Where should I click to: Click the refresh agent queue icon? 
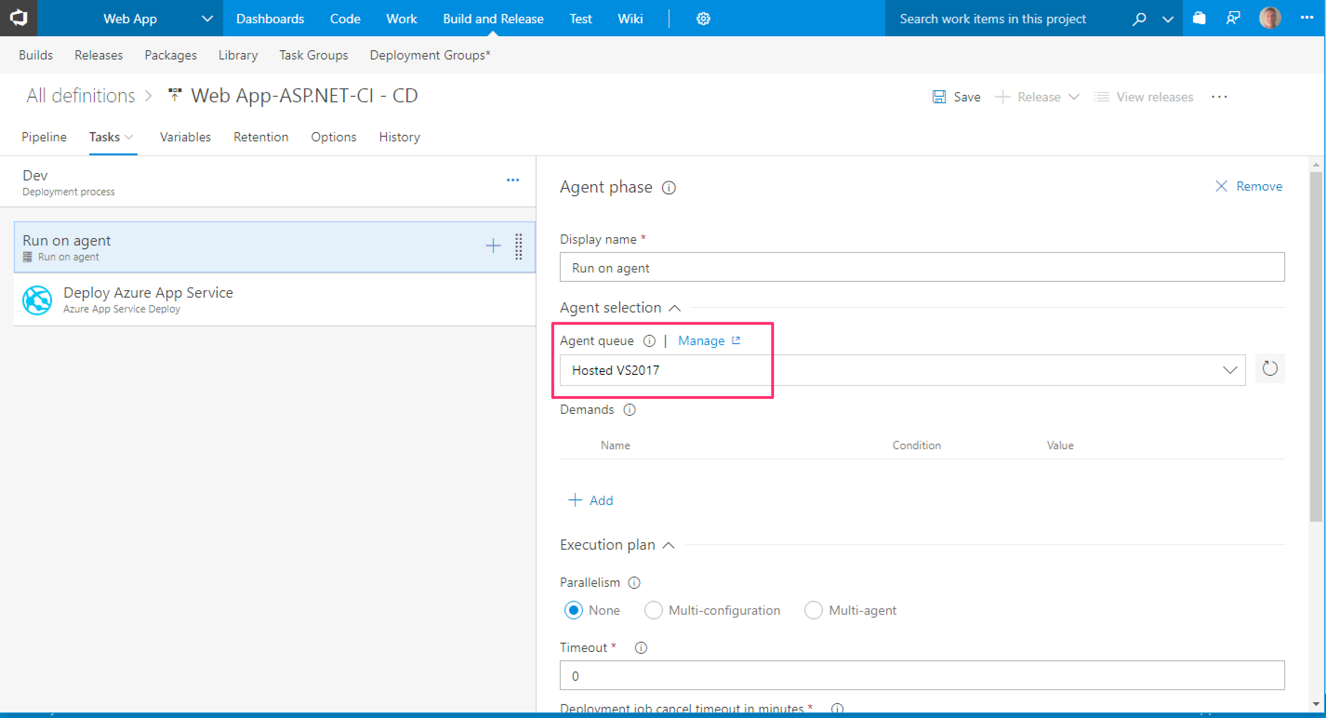coord(1269,368)
